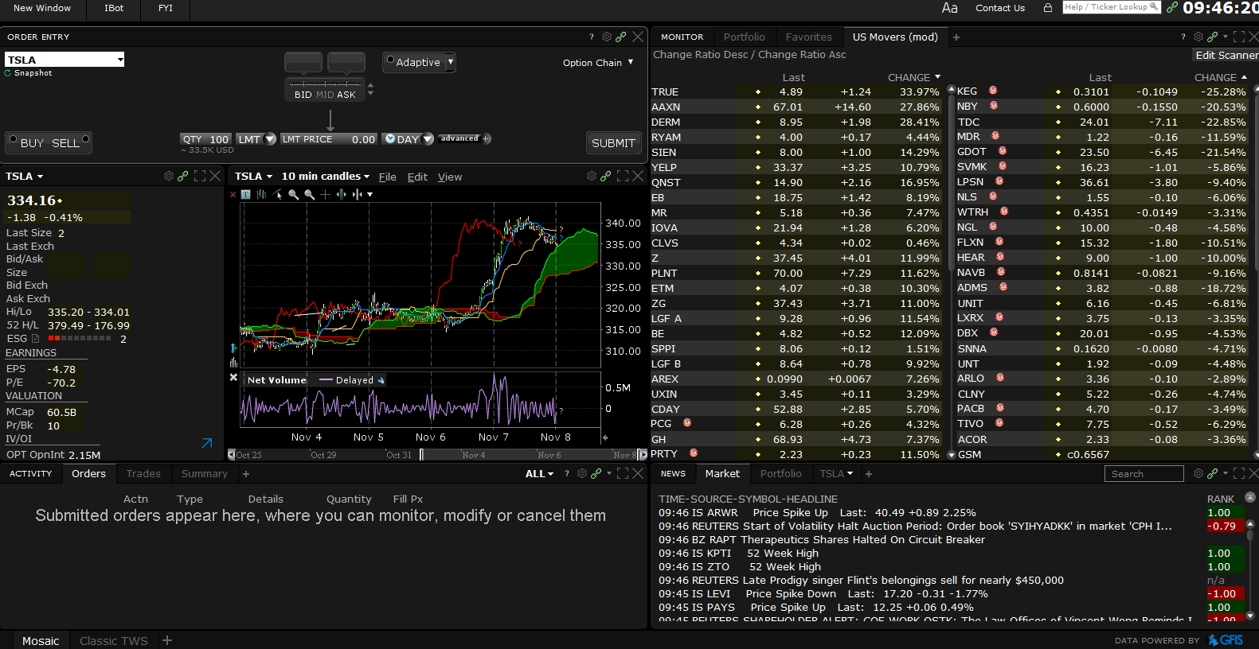
Task: Click Edit Scanner button
Action: point(1226,55)
